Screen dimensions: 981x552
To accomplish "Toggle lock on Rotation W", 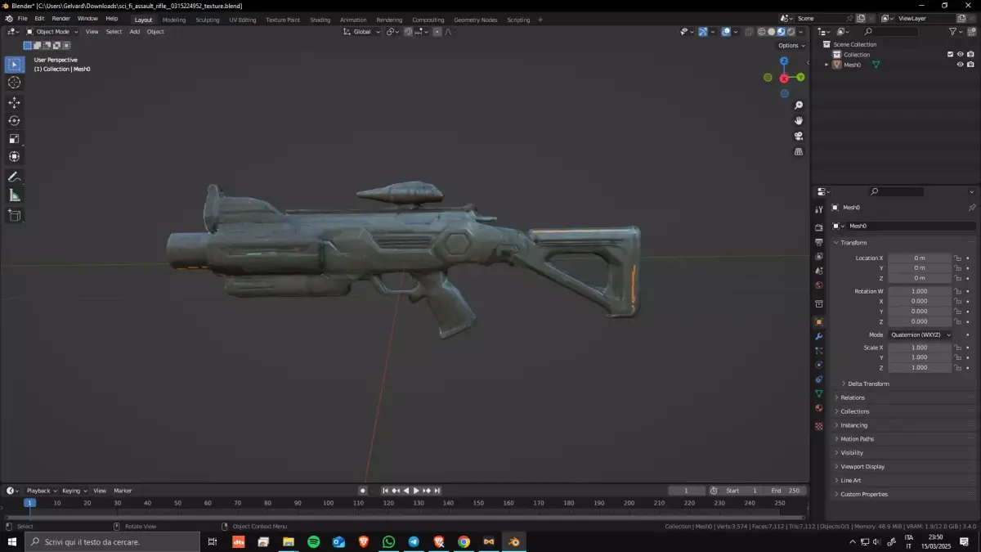I will pyautogui.click(x=957, y=291).
